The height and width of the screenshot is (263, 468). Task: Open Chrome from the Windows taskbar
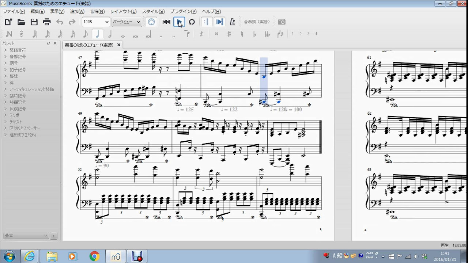click(x=94, y=256)
